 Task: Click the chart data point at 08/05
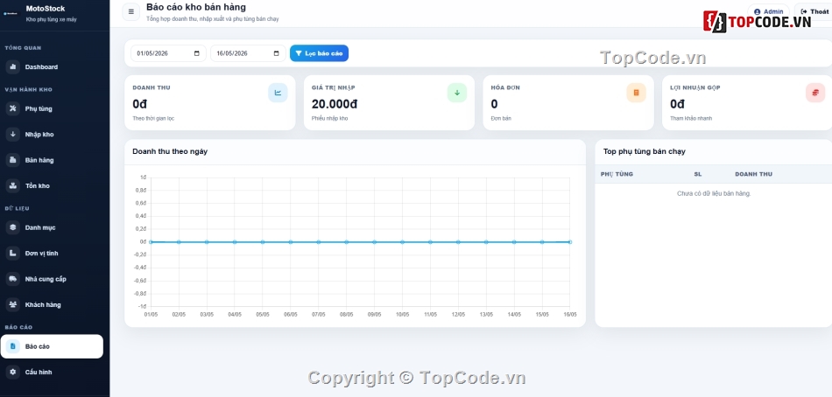(x=347, y=241)
